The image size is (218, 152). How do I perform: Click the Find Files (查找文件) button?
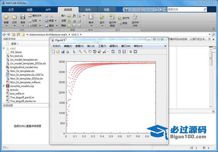tap(35, 16)
